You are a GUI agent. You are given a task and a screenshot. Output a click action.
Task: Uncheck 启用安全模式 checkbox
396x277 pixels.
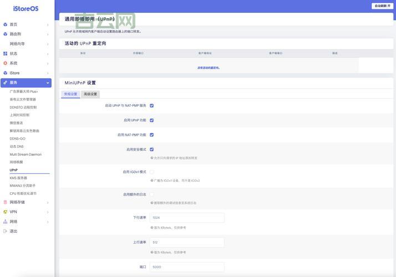tap(152, 150)
